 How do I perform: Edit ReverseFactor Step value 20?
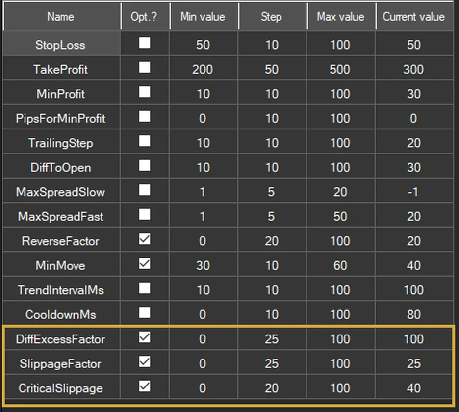tap(272, 240)
